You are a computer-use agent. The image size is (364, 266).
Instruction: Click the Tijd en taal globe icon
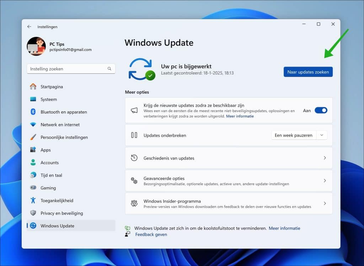[x=33, y=175]
